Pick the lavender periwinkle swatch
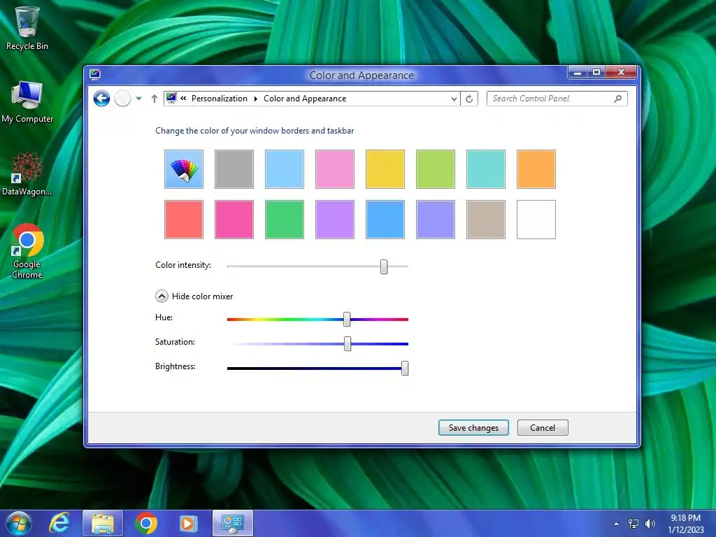The width and height of the screenshot is (716, 537). [436, 219]
